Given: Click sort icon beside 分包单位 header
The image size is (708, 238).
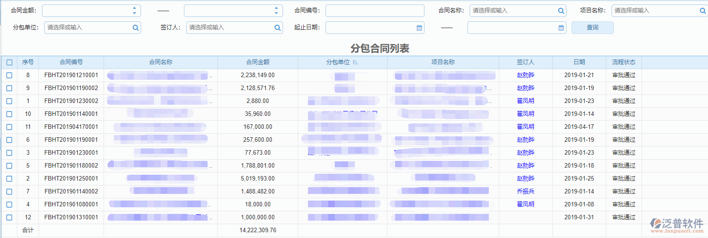Looking at the screenshot, I should click(x=355, y=62).
